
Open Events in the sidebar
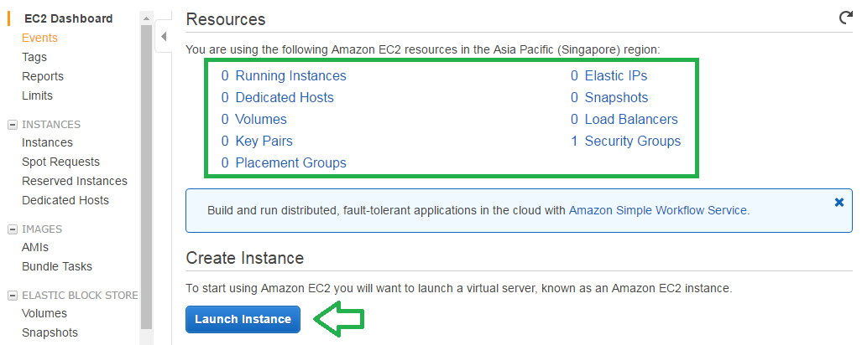click(x=39, y=38)
